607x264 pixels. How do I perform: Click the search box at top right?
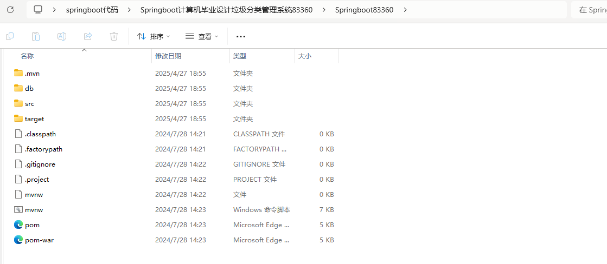tap(589, 10)
